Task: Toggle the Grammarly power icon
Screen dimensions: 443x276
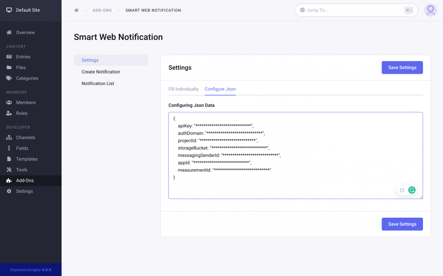Action: tap(402, 190)
